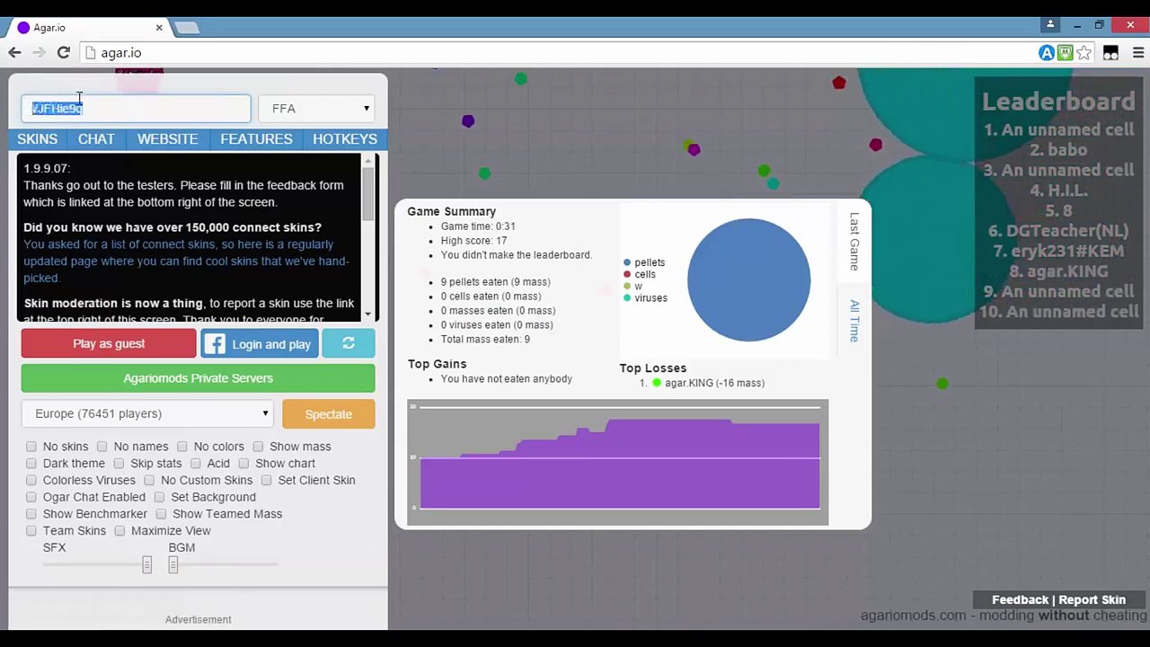Open the SKINS tab

pos(37,139)
